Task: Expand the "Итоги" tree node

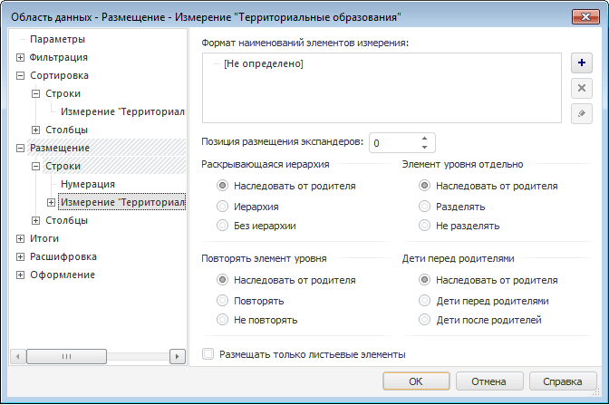Action: [21, 238]
